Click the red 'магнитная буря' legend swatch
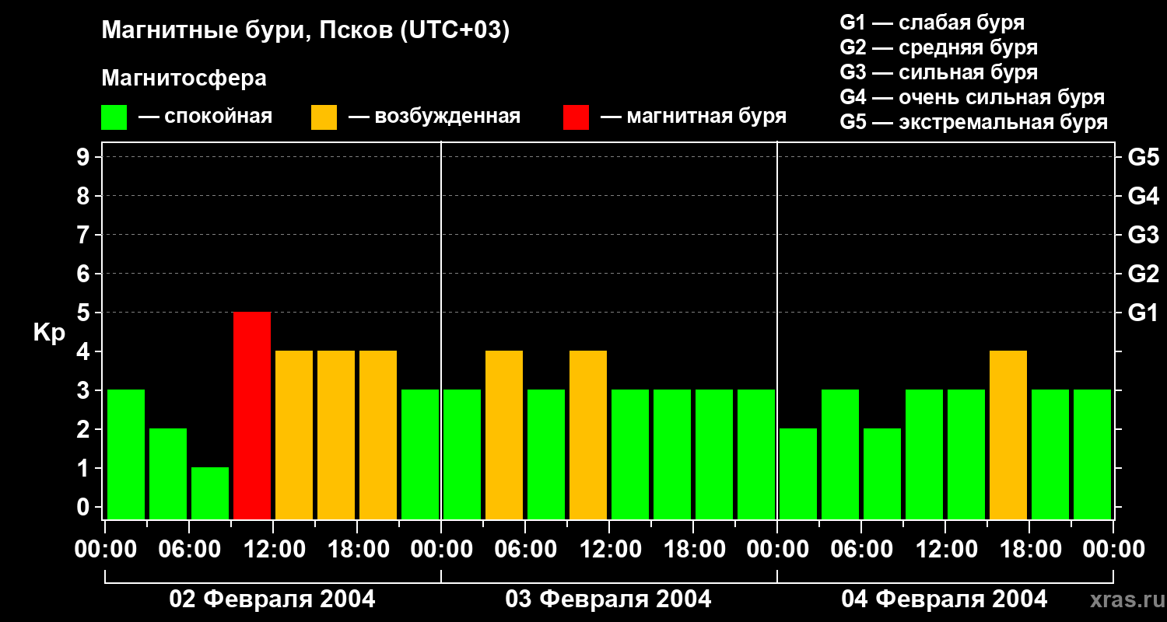 [x=576, y=117]
